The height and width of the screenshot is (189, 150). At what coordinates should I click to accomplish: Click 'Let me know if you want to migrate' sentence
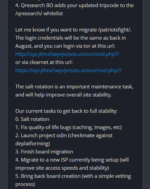click(73, 30)
